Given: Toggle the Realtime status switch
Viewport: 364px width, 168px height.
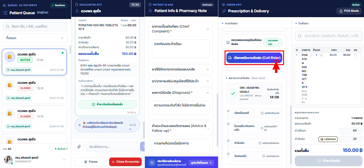Looking at the screenshot, I should click(x=58, y=5).
